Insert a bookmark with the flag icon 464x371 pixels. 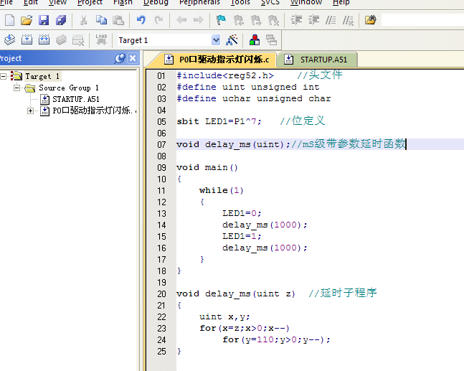[x=221, y=20]
